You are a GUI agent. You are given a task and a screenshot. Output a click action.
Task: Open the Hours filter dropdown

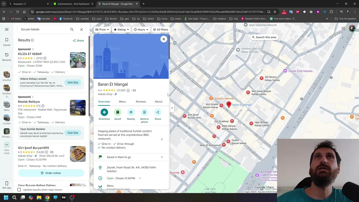pos(141,29)
